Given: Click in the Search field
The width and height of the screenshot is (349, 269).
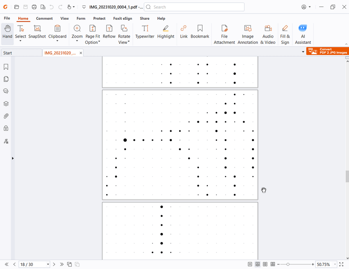Looking at the screenshot, I should click(194, 7).
